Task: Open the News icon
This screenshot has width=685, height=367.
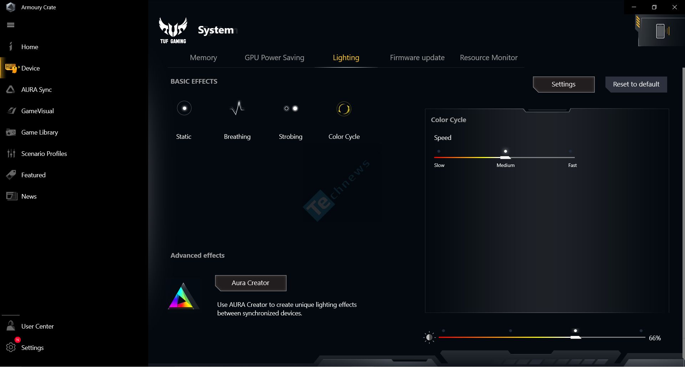Action: [x=11, y=196]
